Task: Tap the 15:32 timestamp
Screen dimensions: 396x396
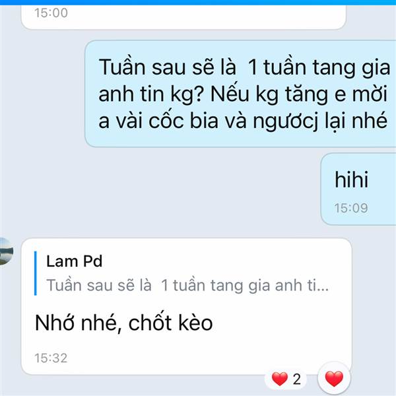Action: point(51,358)
